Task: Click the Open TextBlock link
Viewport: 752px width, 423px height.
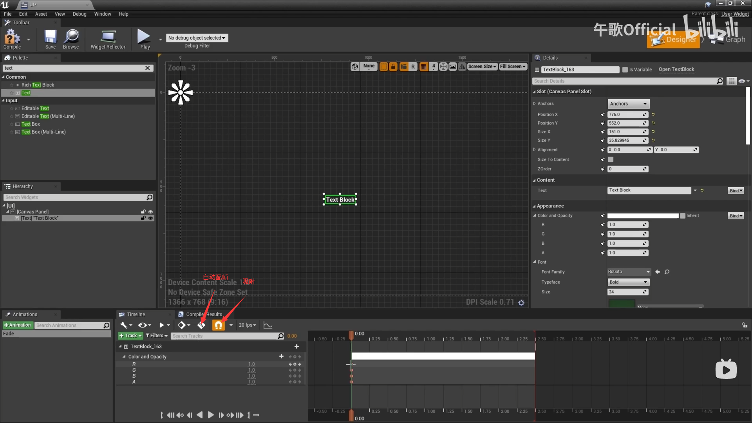Action: tap(676, 69)
